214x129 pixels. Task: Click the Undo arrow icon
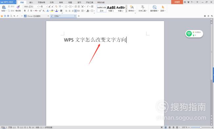point(14,16)
